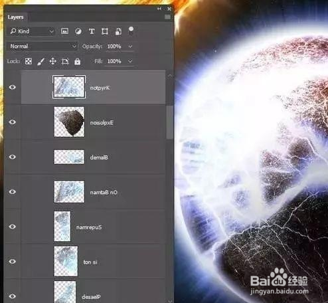Hide the notpyrK layer eye
328x303 pixels.
tap(13, 87)
